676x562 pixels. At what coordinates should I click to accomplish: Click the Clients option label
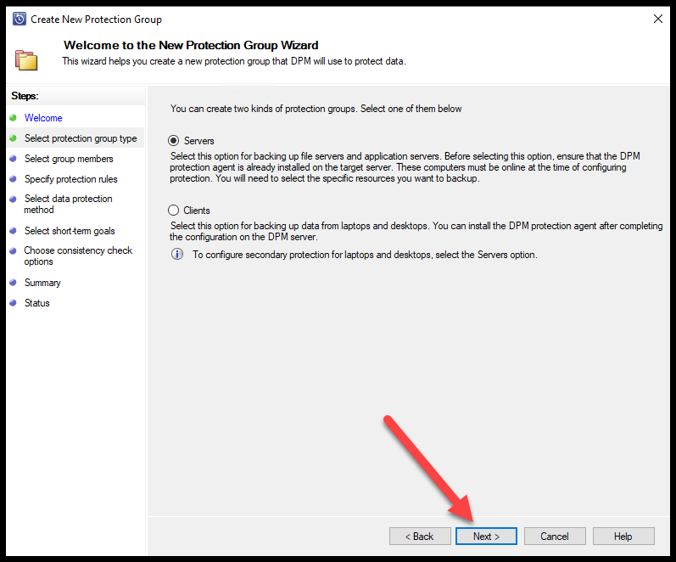click(x=197, y=211)
